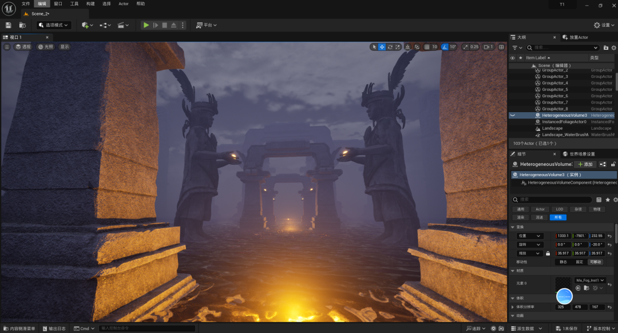Click the 透视 perspective view button

pyautogui.click(x=23, y=47)
